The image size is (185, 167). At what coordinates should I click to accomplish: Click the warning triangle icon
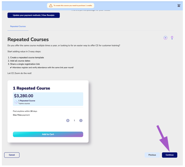[x=51, y=6]
